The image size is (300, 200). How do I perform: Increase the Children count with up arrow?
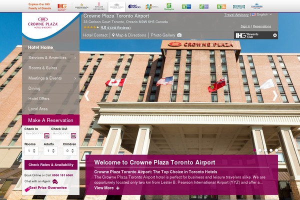point(72,149)
